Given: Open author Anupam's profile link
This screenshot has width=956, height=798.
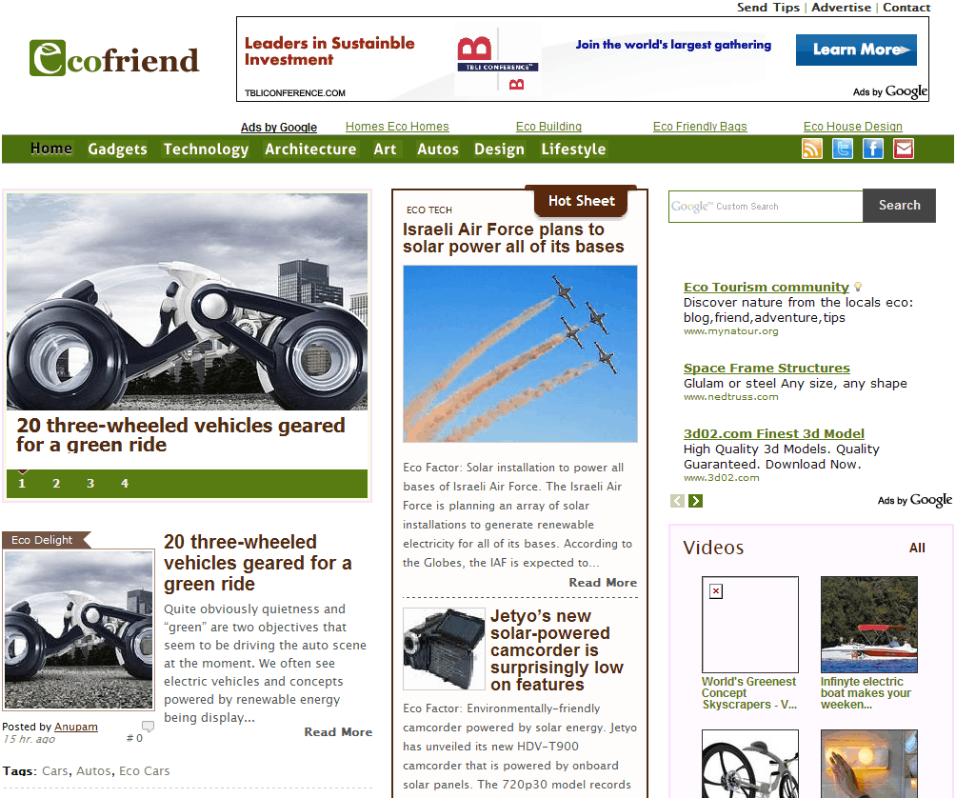Looking at the screenshot, I should 76,727.
